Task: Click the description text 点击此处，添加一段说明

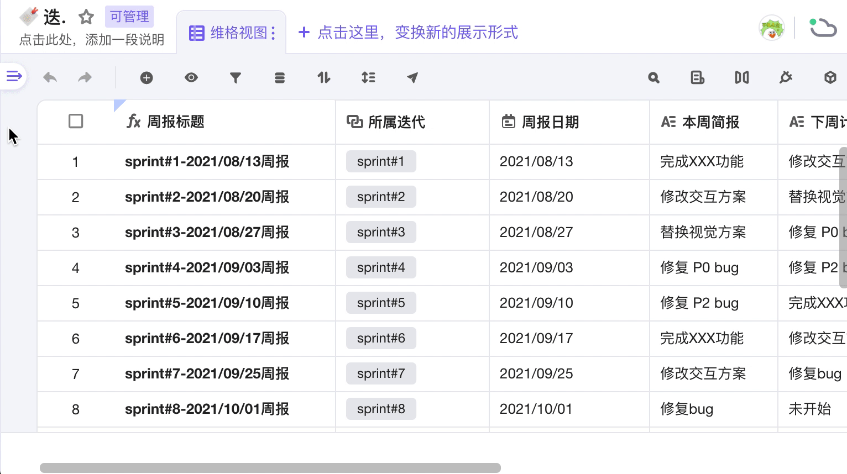Action: tap(92, 40)
